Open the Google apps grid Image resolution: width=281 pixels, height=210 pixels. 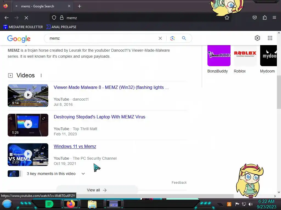[270, 38]
